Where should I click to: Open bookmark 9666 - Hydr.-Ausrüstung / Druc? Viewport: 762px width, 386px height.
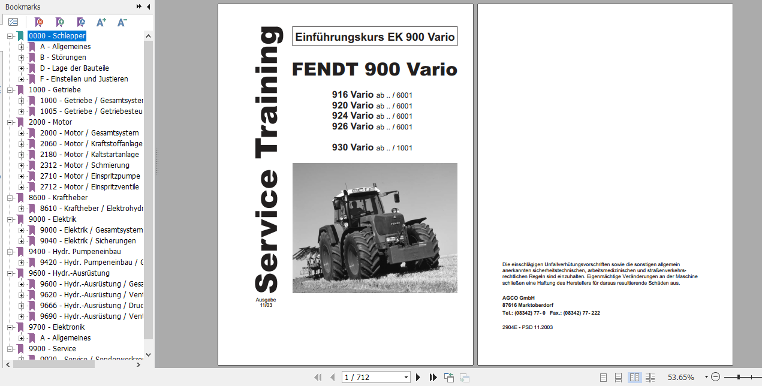[92, 306]
